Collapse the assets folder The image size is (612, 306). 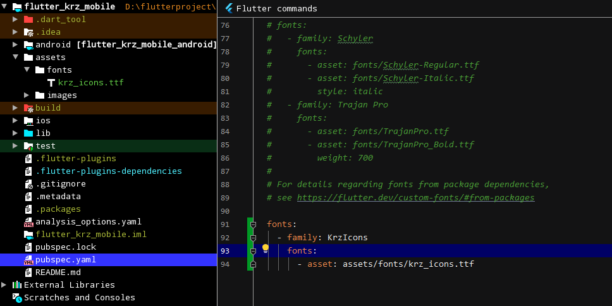pyautogui.click(x=16, y=58)
